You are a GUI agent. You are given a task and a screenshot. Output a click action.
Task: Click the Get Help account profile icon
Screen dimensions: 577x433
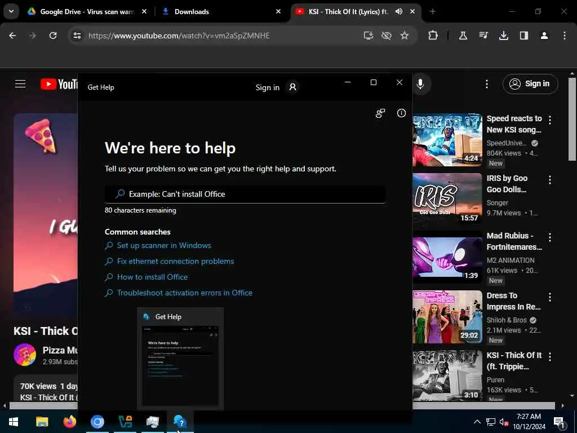point(292,87)
